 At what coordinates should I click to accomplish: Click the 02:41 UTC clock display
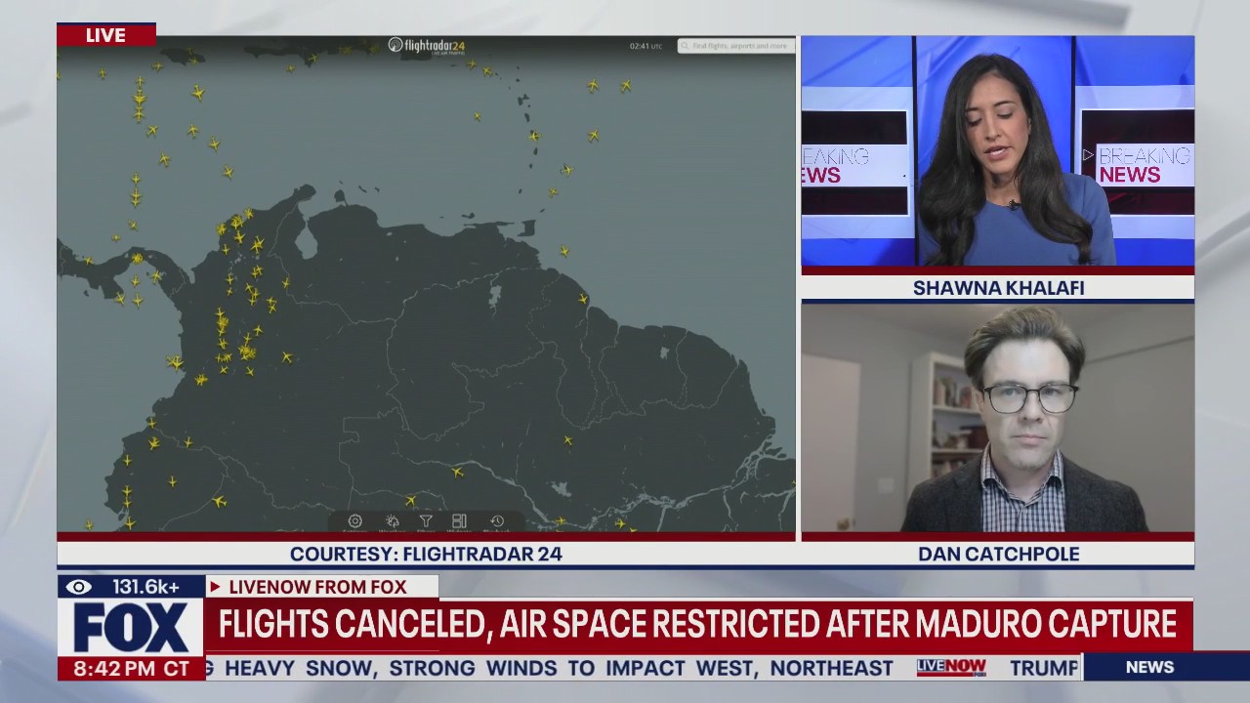[x=646, y=45]
